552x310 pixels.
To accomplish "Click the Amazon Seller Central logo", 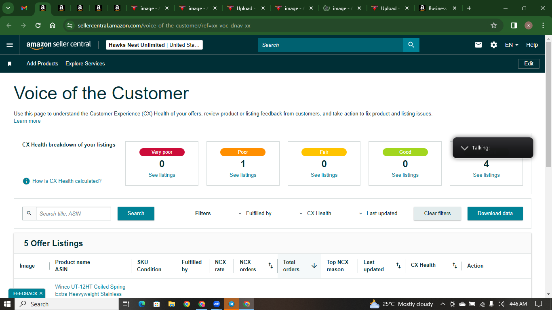I will tap(59, 45).
